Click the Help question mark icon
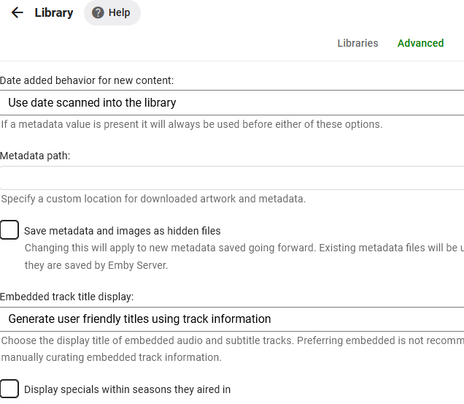The image size is (464, 404). (x=98, y=12)
